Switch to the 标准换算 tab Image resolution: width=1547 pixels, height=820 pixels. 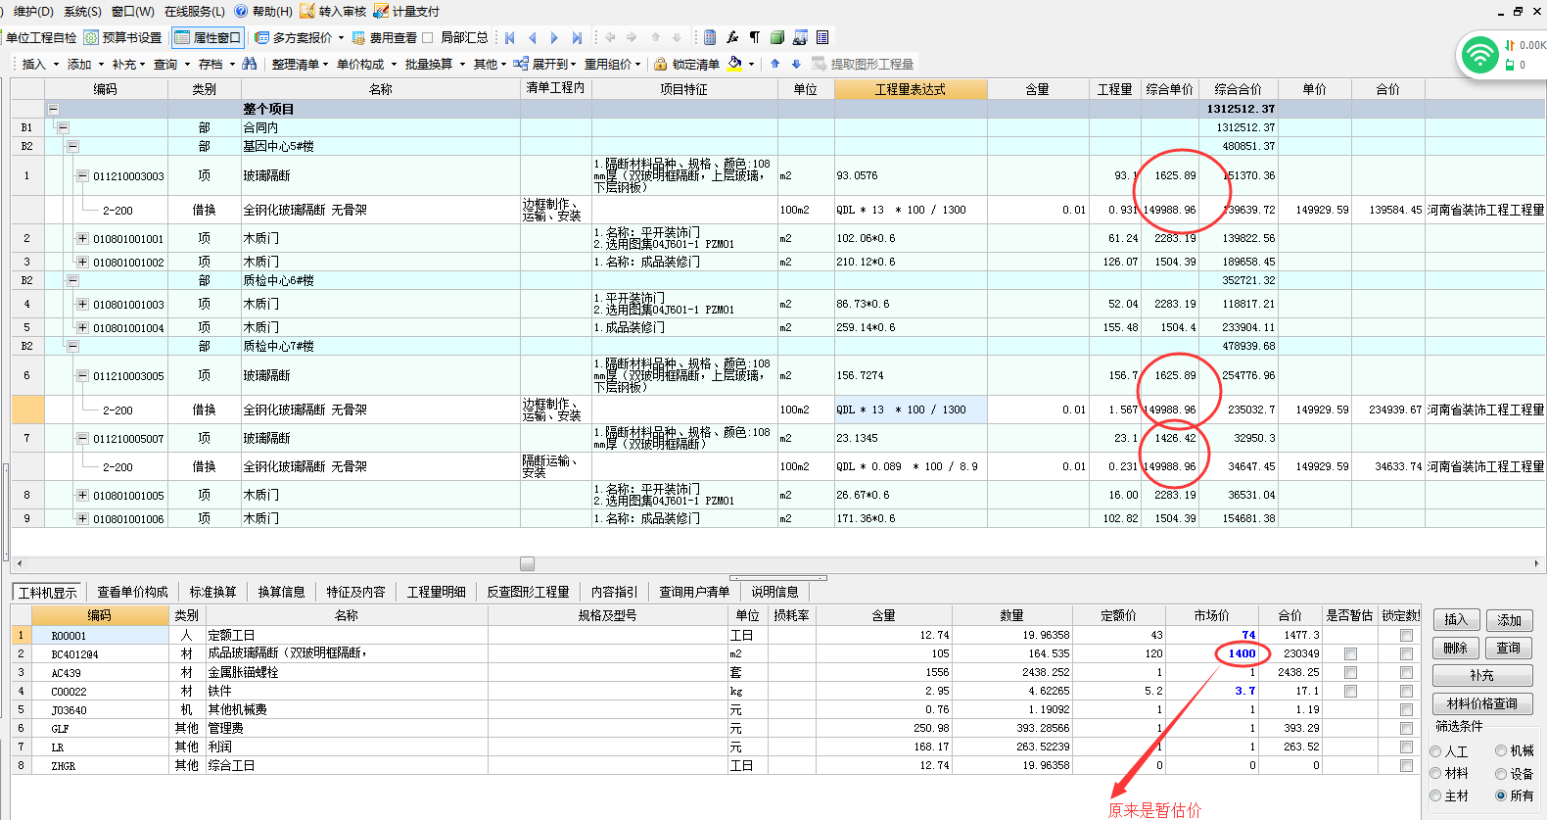[x=212, y=592]
